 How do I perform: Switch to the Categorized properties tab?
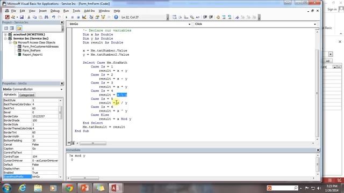coord(26,95)
